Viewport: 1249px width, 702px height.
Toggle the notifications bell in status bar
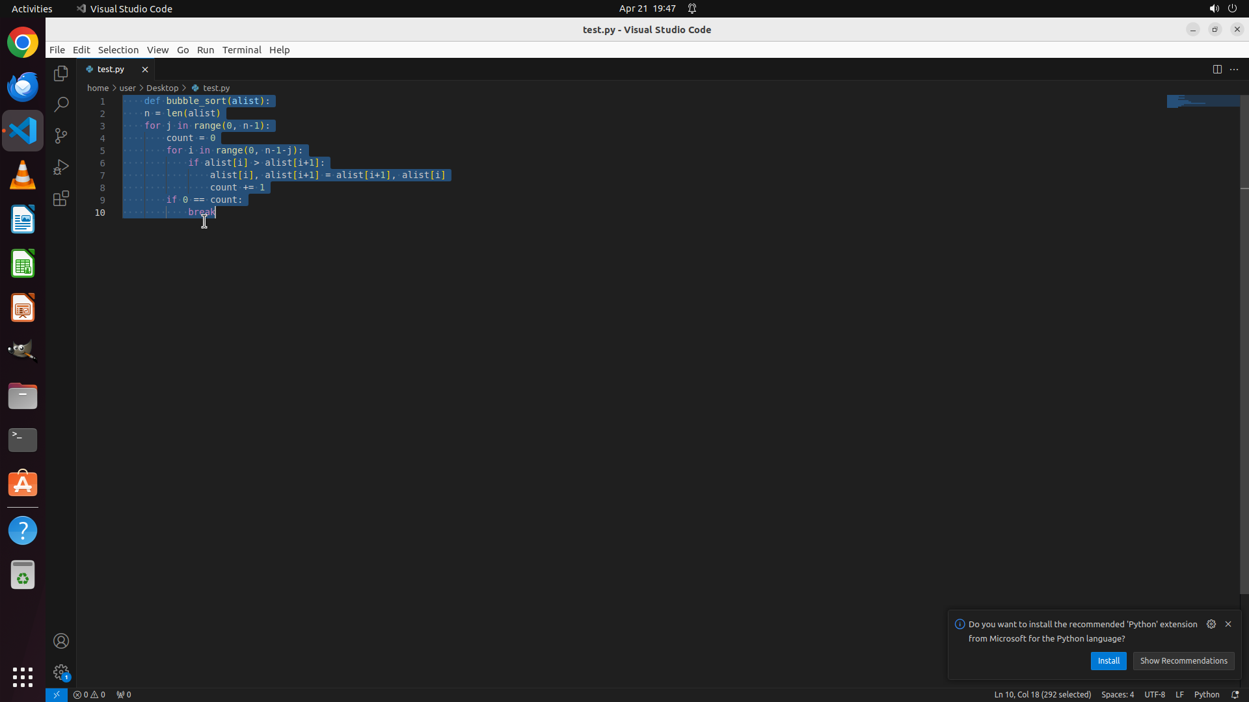coord(1235,694)
